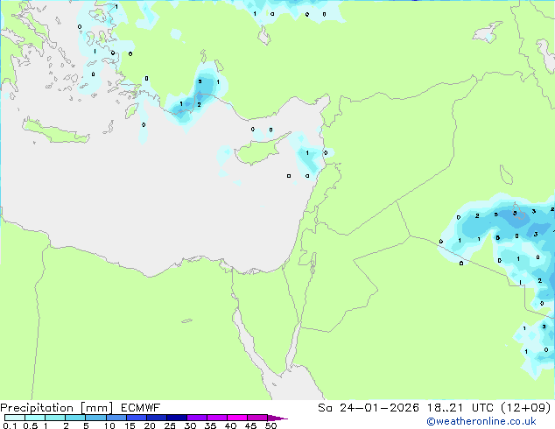Click the dark blue rain core over southwest Turkey
This screenshot has width=555, height=429.
200,96
